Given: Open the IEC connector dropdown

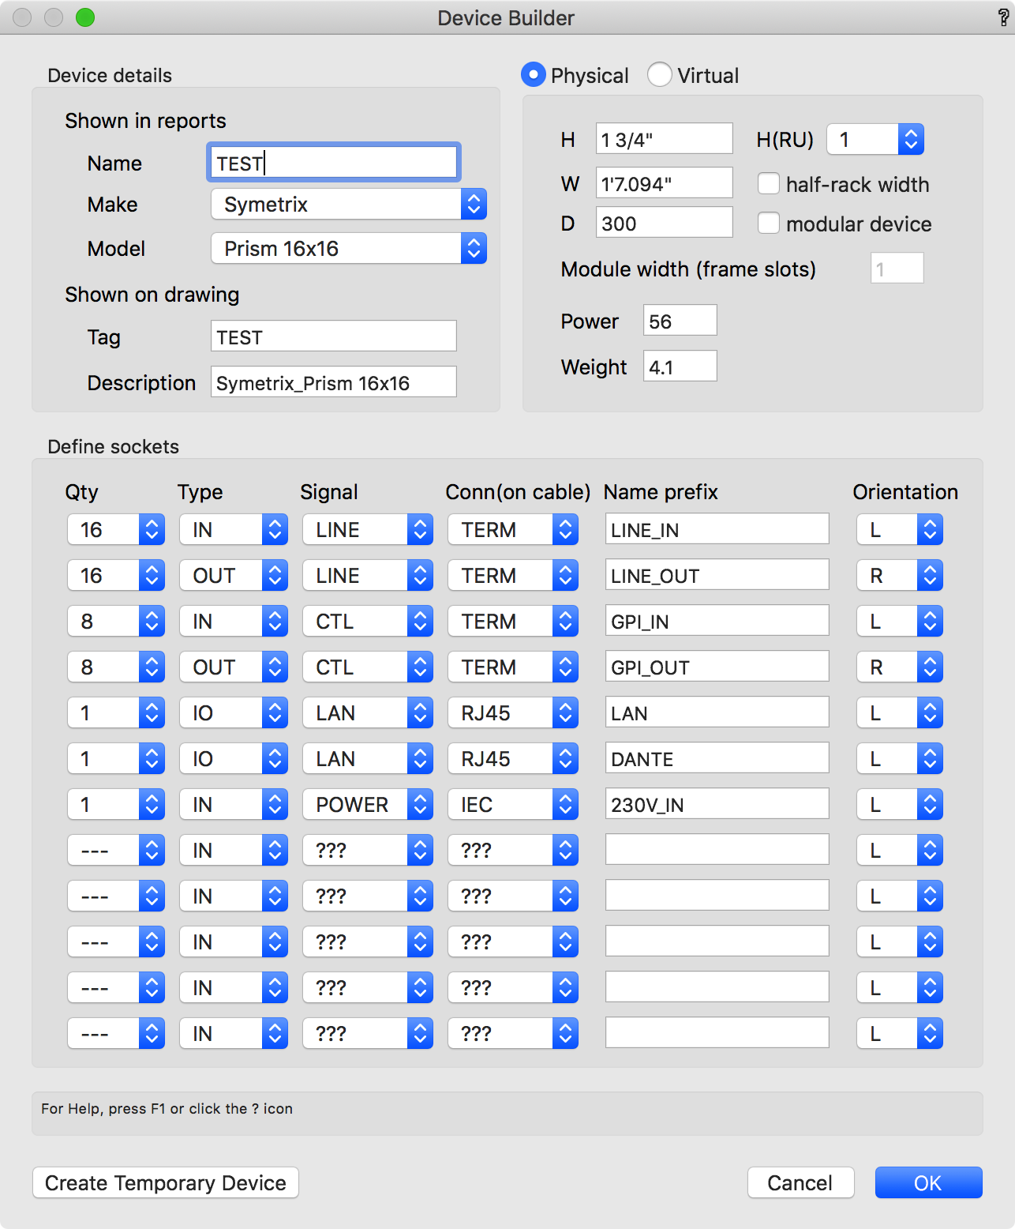Looking at the screenshot, I should (x=512, y=805).
